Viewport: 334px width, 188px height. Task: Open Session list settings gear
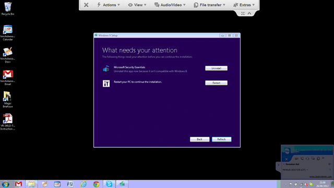click(329, 164)
